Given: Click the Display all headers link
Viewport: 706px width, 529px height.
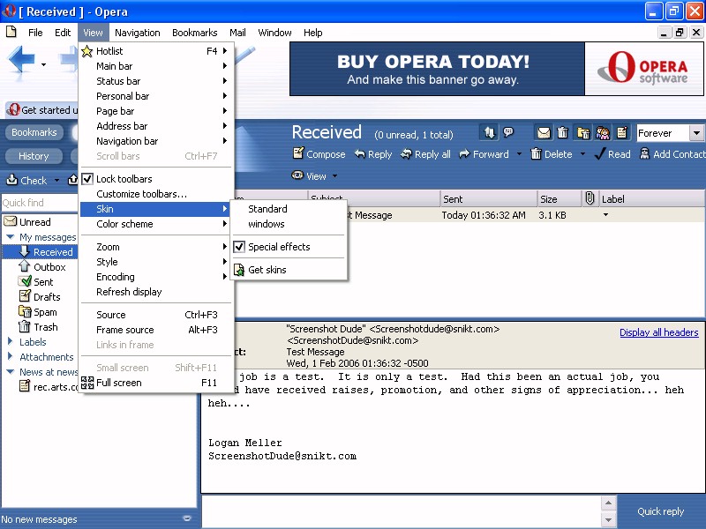Looking at the screenshot, I should click(658, 332).
